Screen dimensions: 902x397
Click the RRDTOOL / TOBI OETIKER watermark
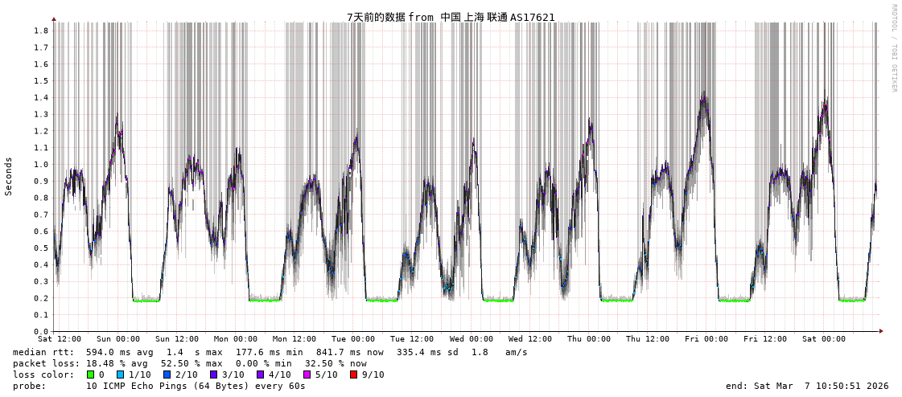pyautogui.click(x=893, y=48)
